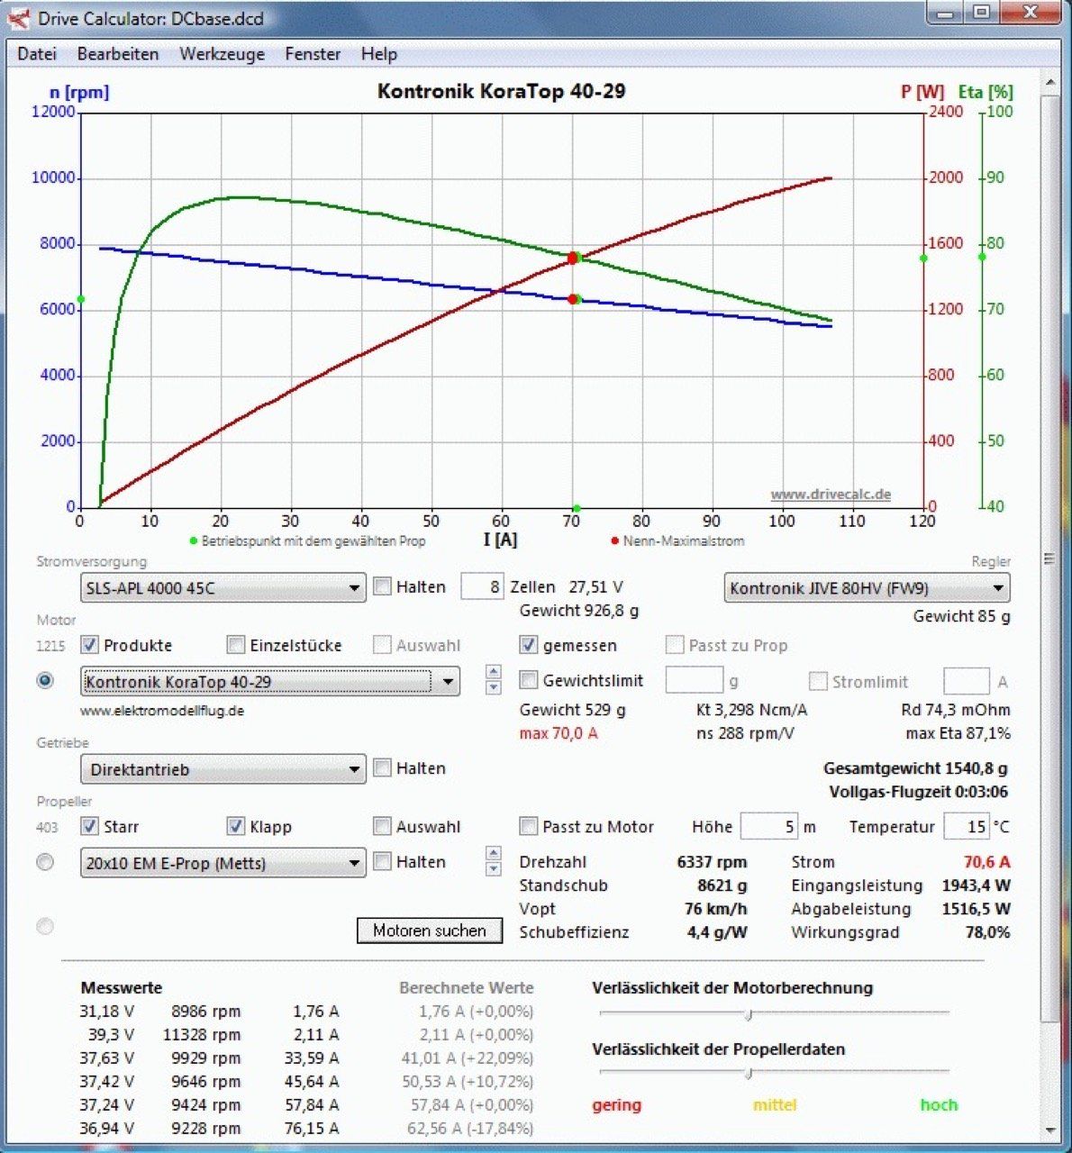Open the Datei menu
This screenshot has width=1072, height=1153.
(x=37, y=54)
